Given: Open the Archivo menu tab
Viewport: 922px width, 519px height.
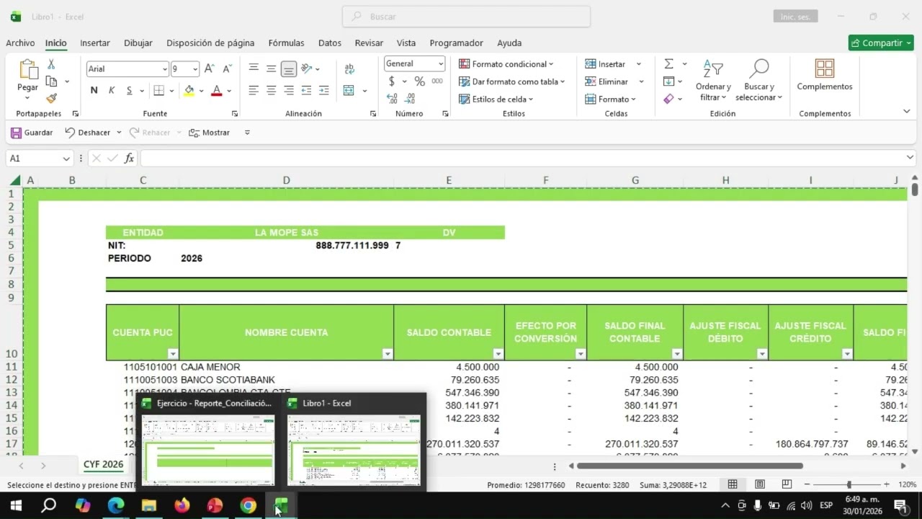Looking at the screenshot, I should tap(20, 43).
